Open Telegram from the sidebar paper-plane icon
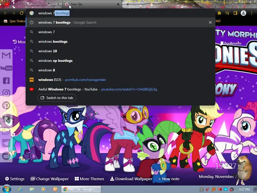 point(6,143)
